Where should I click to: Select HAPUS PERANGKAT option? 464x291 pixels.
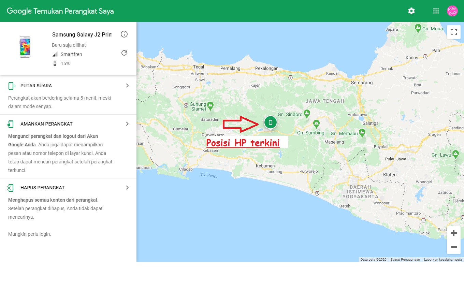(x=68, y=210)
